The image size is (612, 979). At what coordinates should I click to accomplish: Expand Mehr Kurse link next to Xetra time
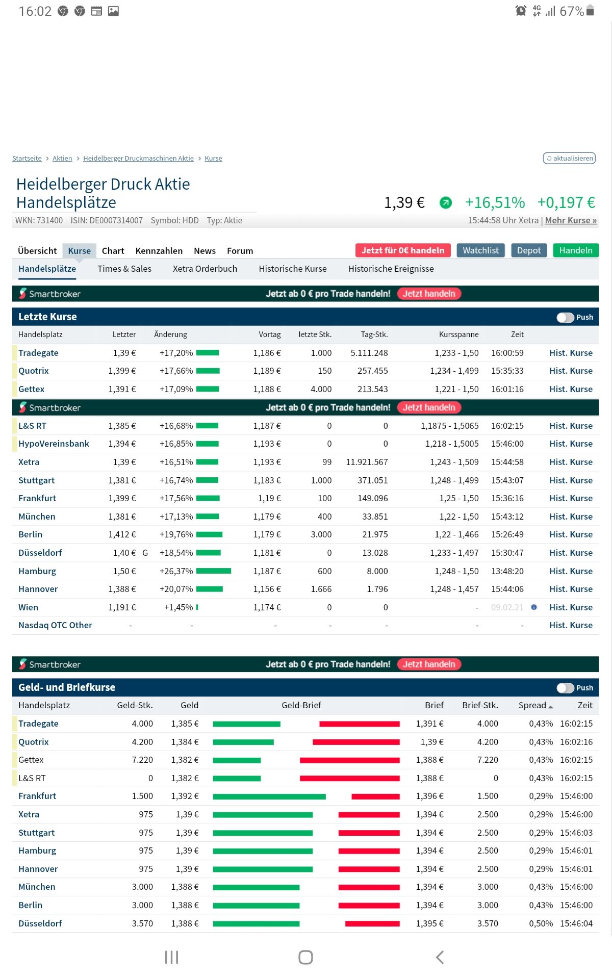(571, 220)
